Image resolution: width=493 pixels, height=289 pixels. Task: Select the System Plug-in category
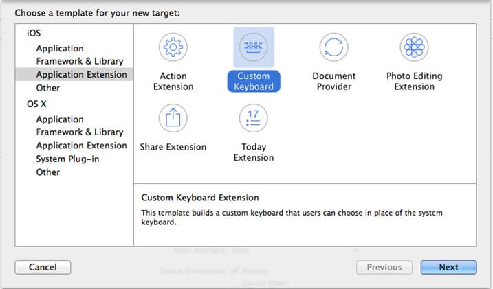pyautogui.click(x=67, y=159)
